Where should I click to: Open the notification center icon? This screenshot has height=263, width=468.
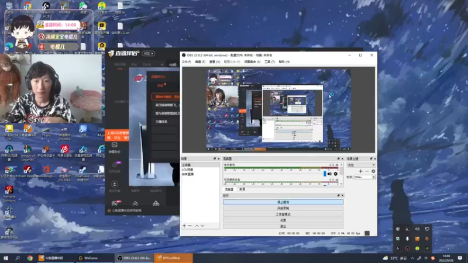[460, 258]
